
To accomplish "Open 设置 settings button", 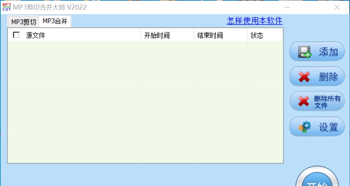I will [317, 127].
